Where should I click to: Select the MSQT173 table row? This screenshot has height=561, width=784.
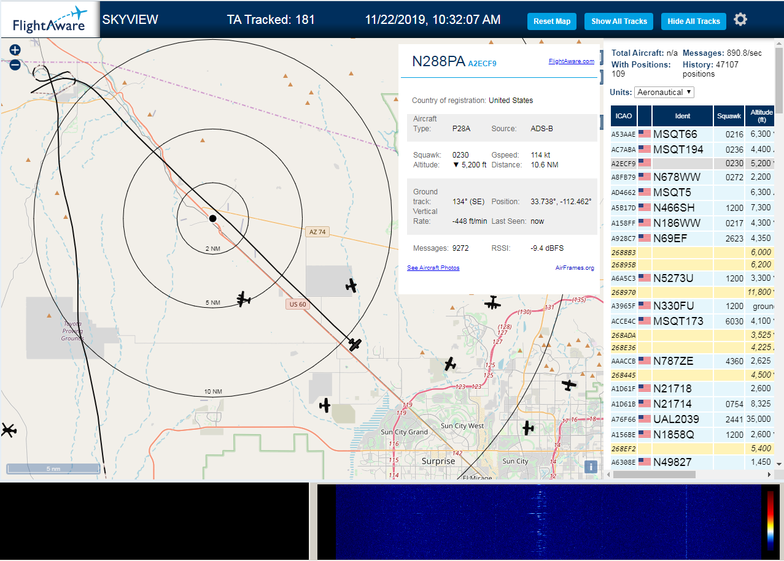[693, 321]
